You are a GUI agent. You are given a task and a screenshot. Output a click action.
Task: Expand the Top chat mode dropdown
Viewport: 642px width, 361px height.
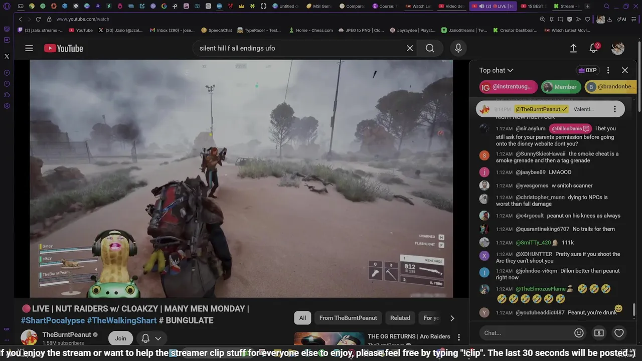point(496,70)
